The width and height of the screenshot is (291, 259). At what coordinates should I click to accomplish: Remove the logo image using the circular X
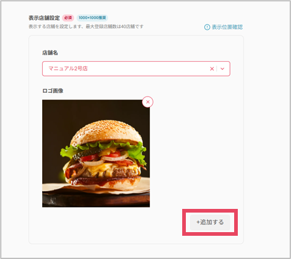tap(148, 102)
